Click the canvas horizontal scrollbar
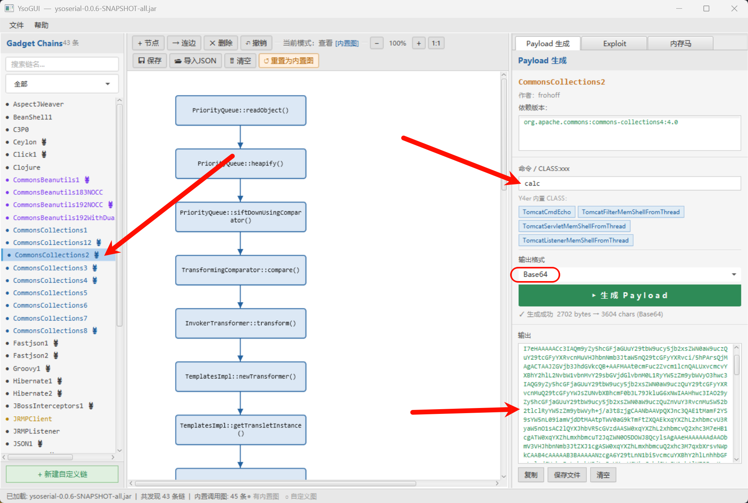Image resolution: width=748 pixels, height=503 pixels. [x=275, y=483]
